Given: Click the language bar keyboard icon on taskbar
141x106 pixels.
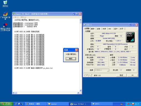Looking at the screenshot, I should (122, 104).
